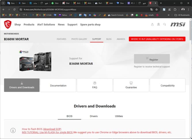The image size is (192, 139).
Task: Open the Yahoo bookmark
Action: pos(63,15)
